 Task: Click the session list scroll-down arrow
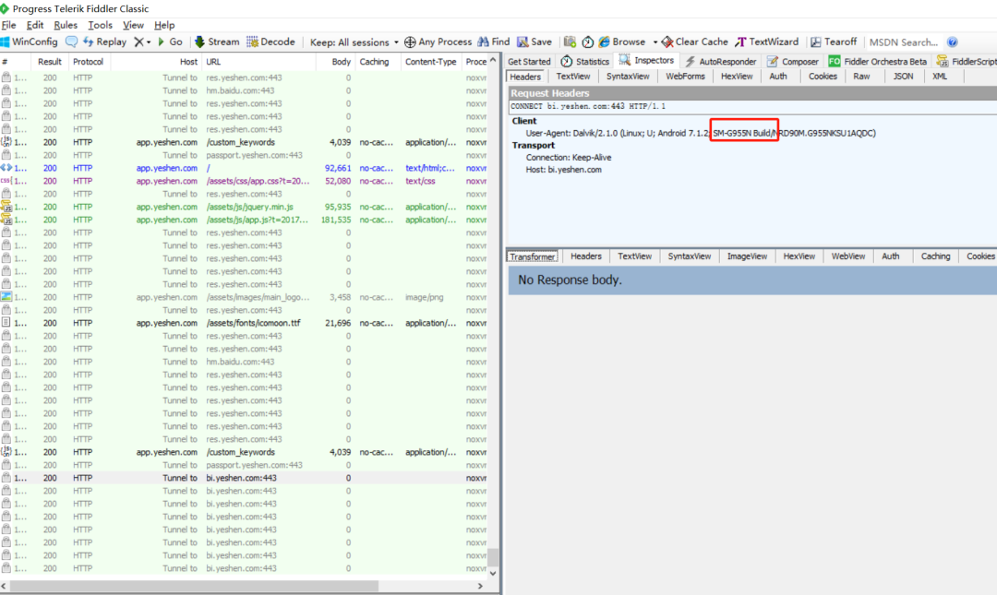tap(493, 573)
